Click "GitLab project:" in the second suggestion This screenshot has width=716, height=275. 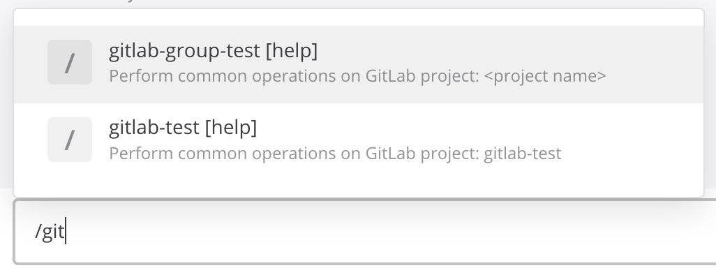point(422,153)
